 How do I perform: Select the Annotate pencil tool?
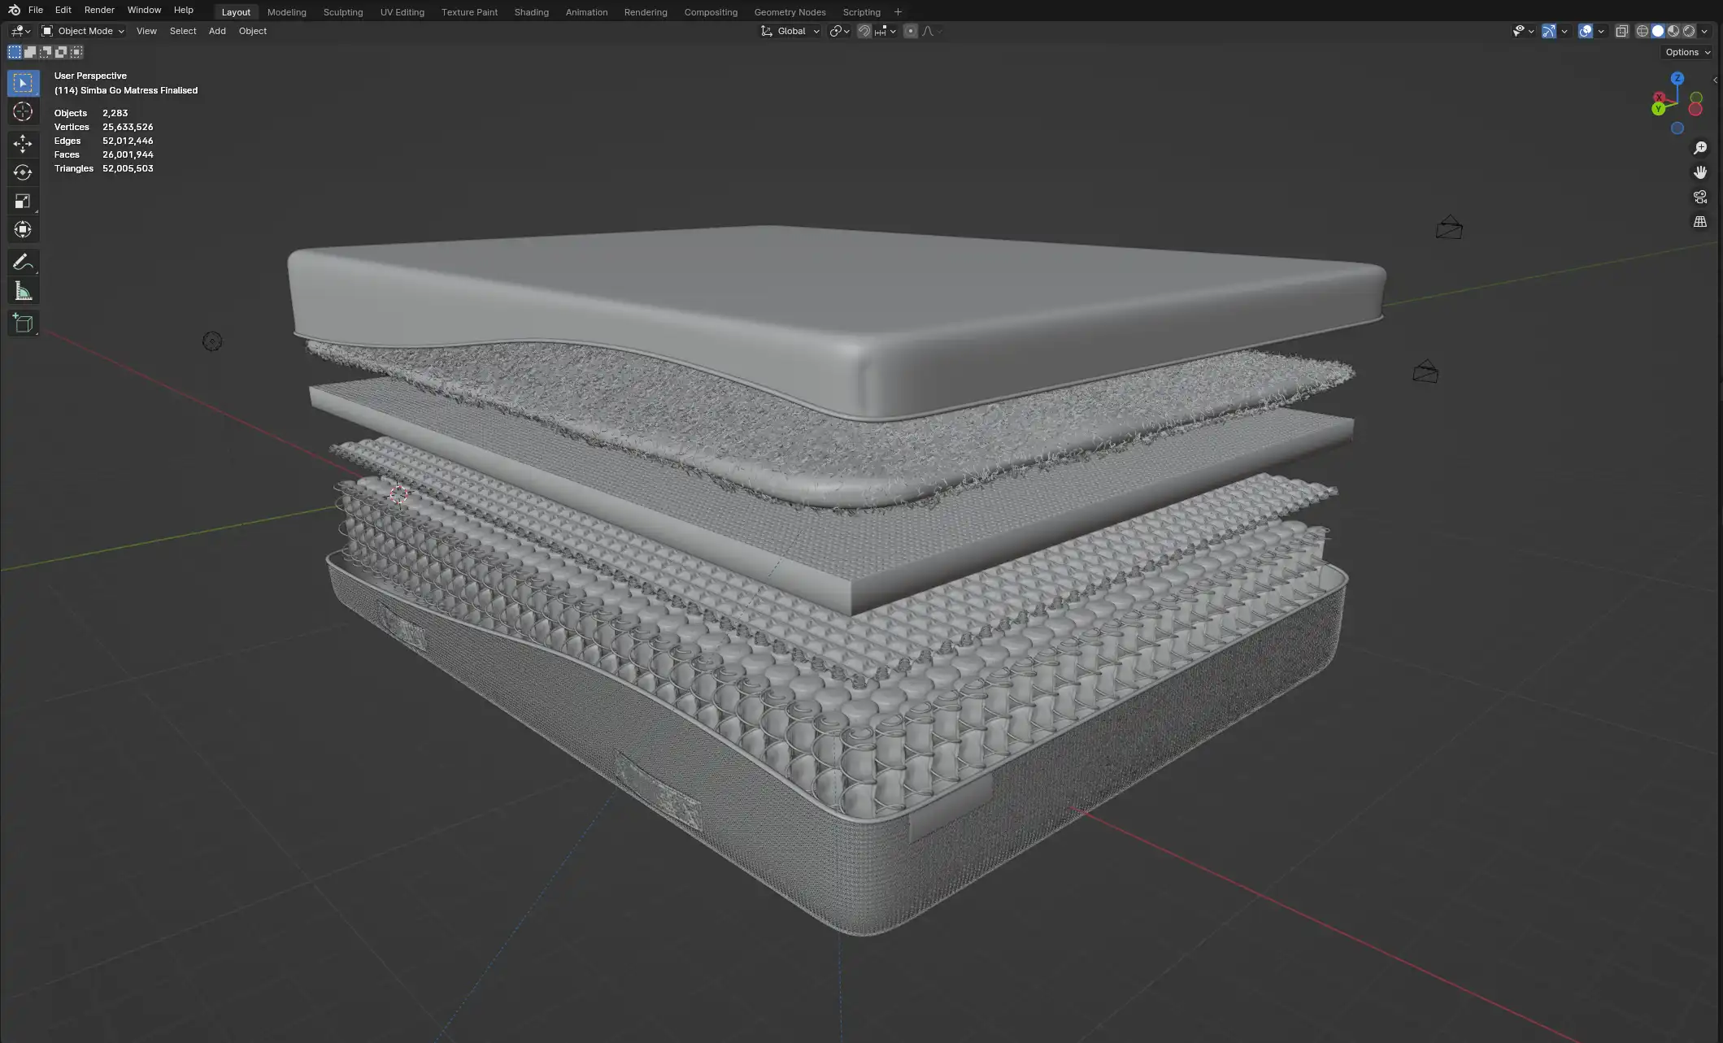tap(23, 262)
